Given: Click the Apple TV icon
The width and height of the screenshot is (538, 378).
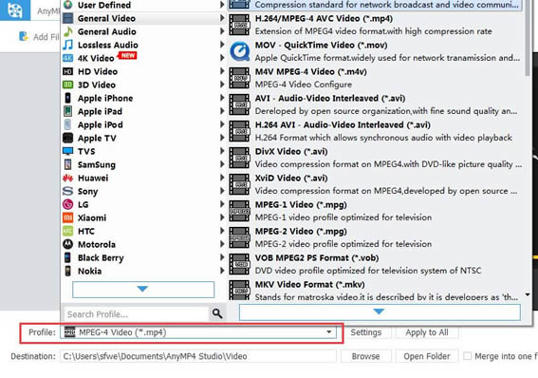Looking at the screenshot, I should click(x=67, y=138).
